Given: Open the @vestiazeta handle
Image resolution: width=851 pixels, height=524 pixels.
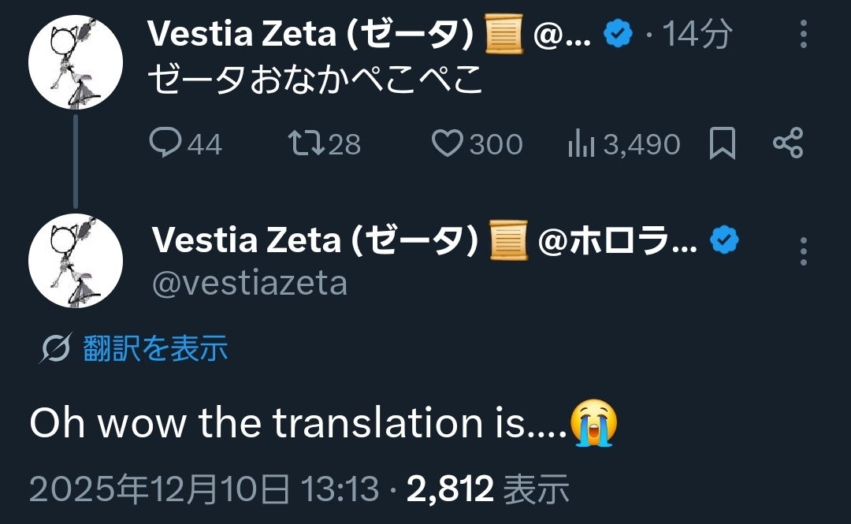Looking at the screenshot, I should [x=249, y=283].
